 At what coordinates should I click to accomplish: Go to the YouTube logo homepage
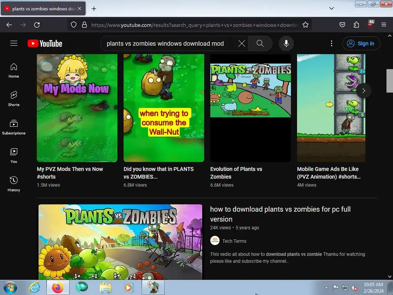coord(45,43)
